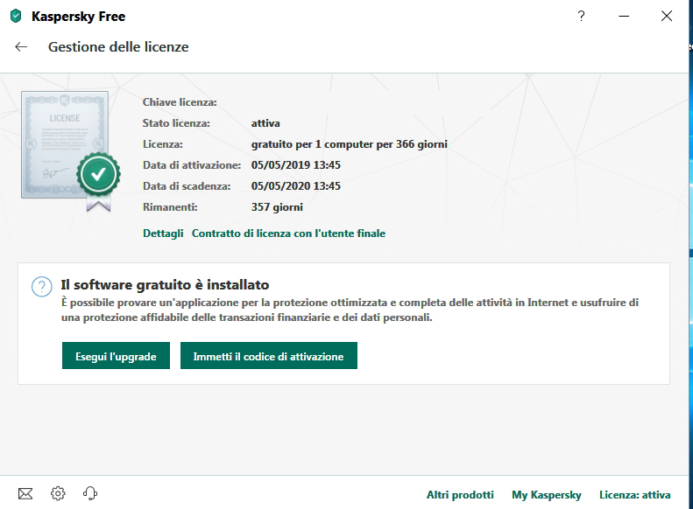Open help via question mark in title bar
This screenshot has width=693, height=509.
[x=581, y=17]
